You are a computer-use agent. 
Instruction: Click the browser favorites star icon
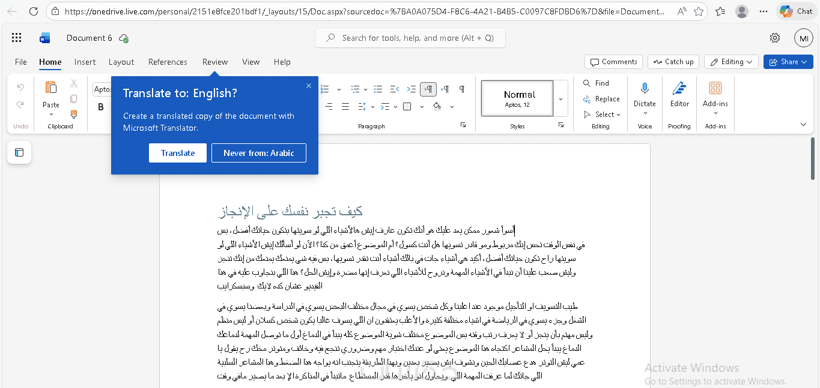coord(699,11)
